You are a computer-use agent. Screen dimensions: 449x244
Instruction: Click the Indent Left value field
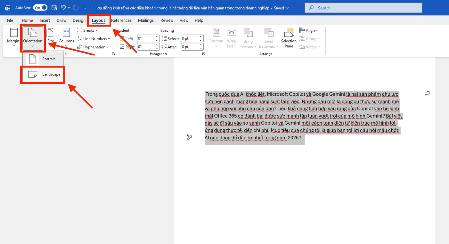[x=146, y=39]
